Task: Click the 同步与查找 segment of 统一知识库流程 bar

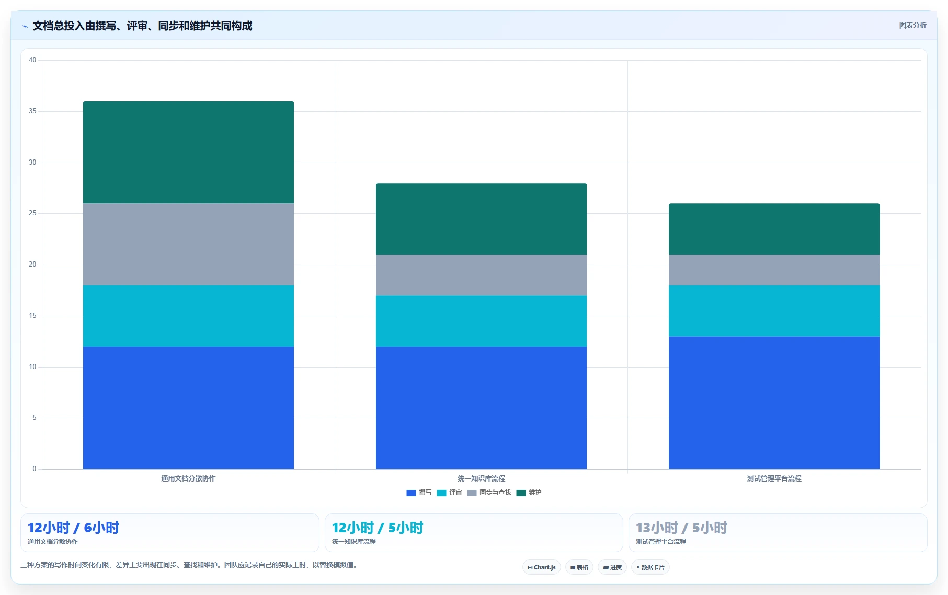Action: coord(481,275)
